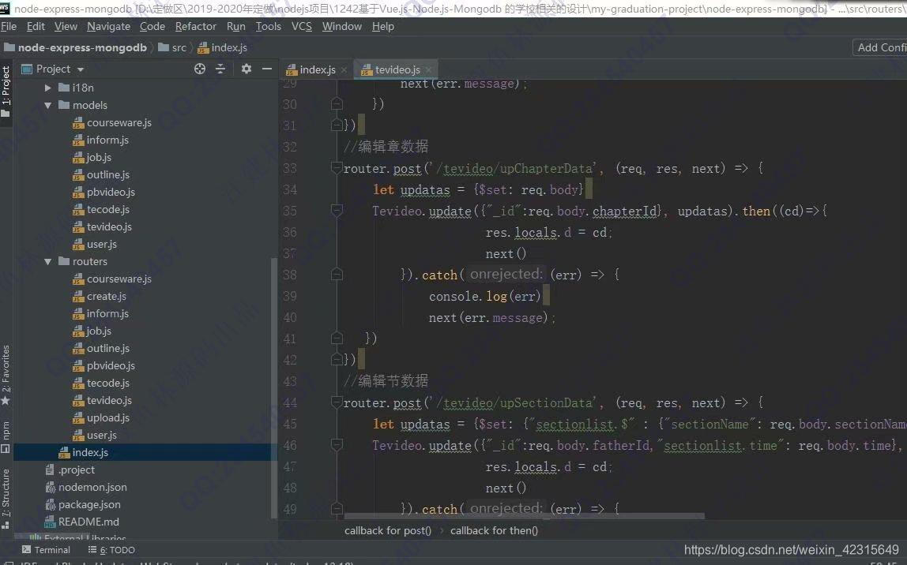The width and height of the screenshot is (907, 565).
Task: Fold the code block at line 44
Action: (336, 402)
